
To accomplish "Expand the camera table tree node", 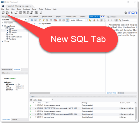I will click(x=8, y=30).
